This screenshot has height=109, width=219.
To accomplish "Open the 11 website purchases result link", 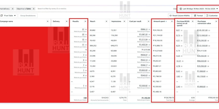I will tap(83, 45).
